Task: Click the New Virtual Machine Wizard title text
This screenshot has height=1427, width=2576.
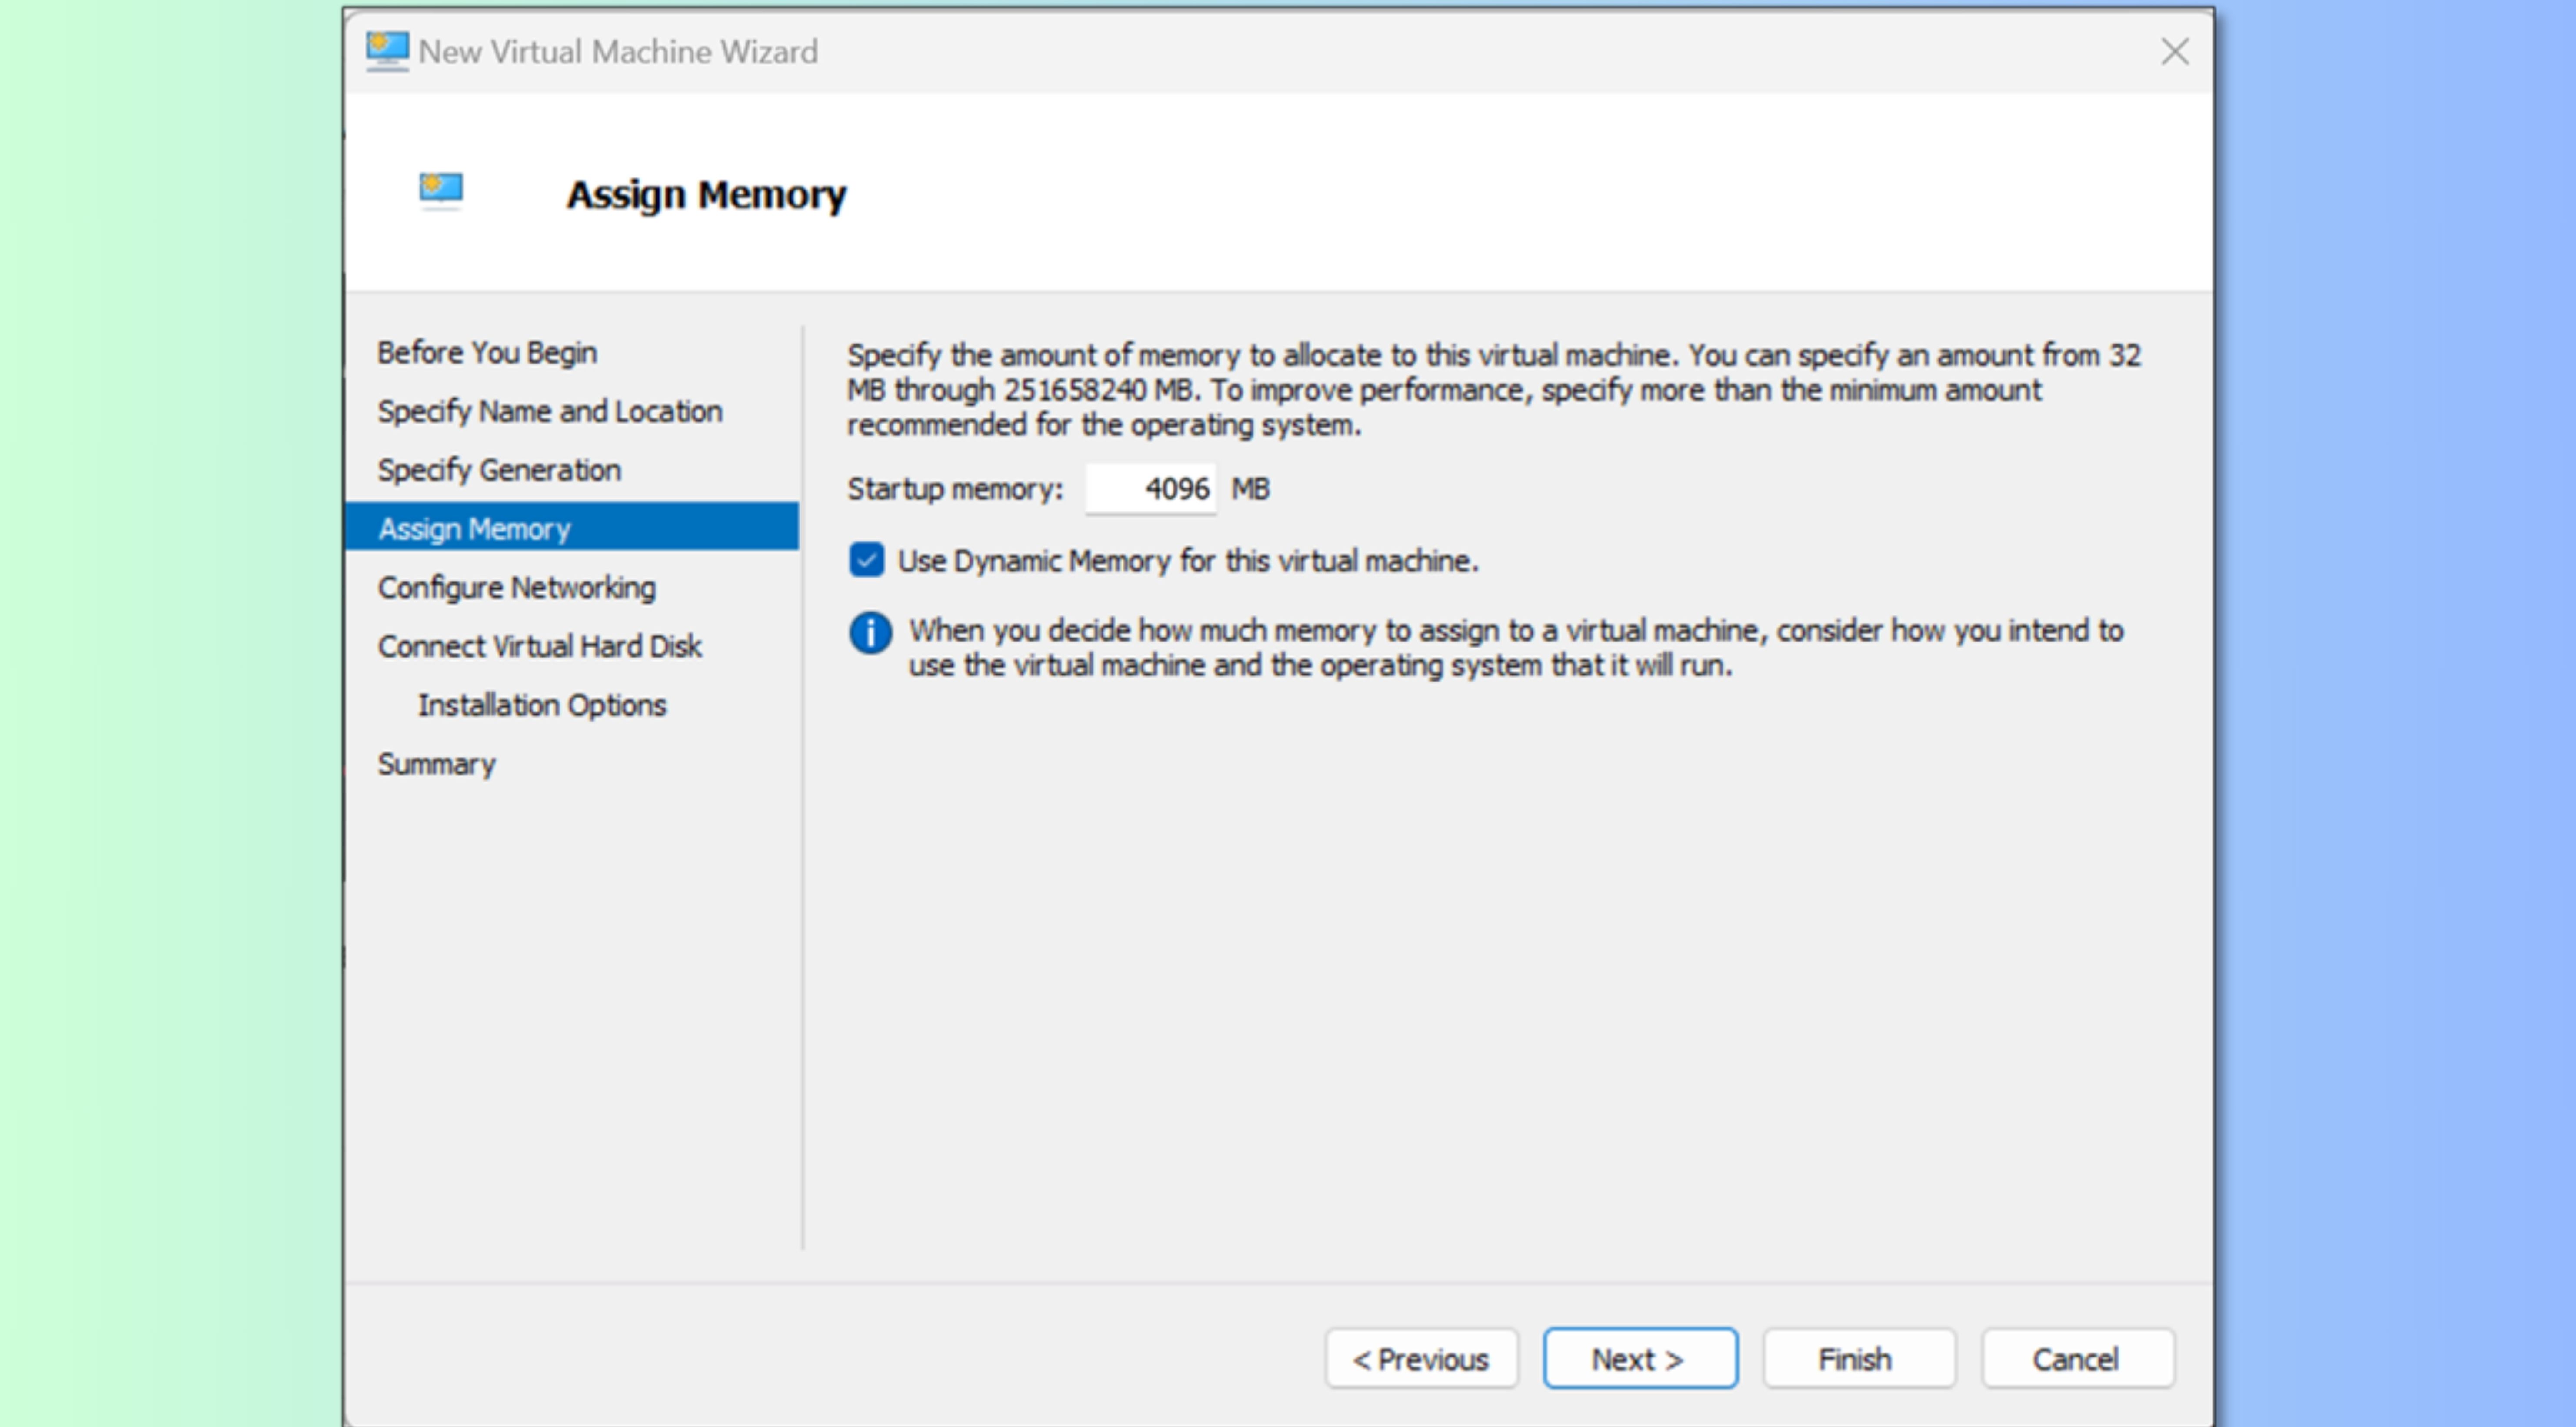Action: point(618,52)
